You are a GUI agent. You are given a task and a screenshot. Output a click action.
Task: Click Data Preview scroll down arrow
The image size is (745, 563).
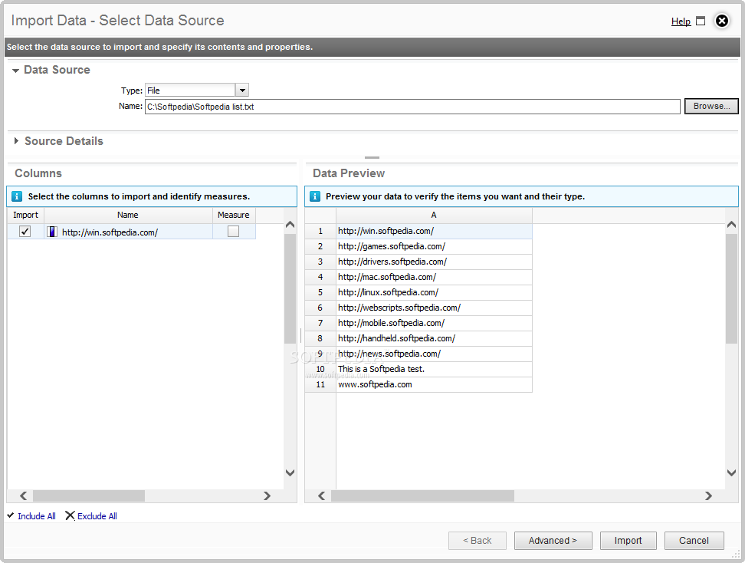(732, 472)
